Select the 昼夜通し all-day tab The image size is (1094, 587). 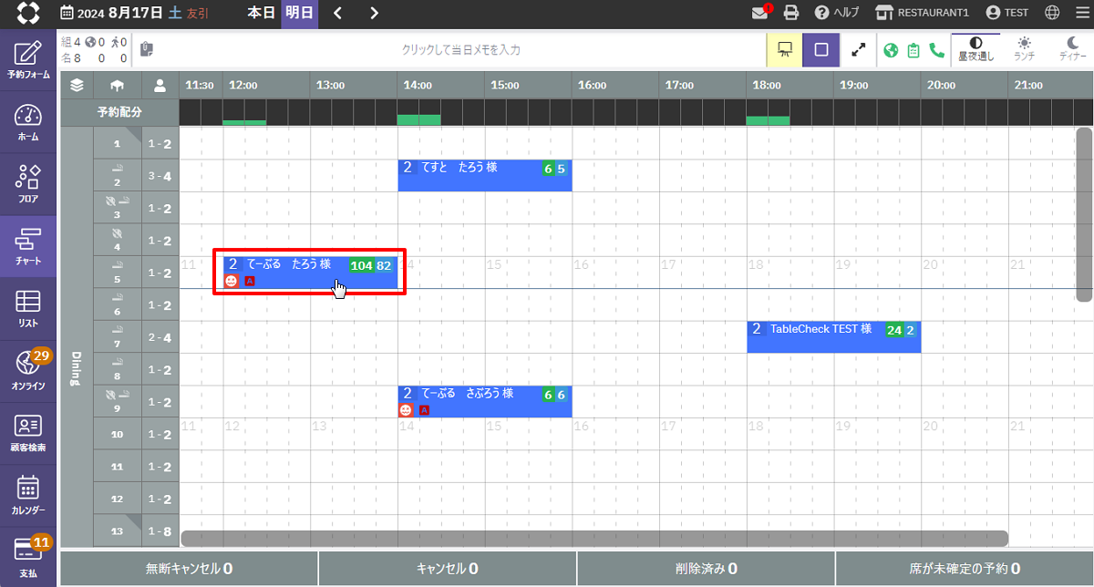pyautogui.click(x=975, y=50)
